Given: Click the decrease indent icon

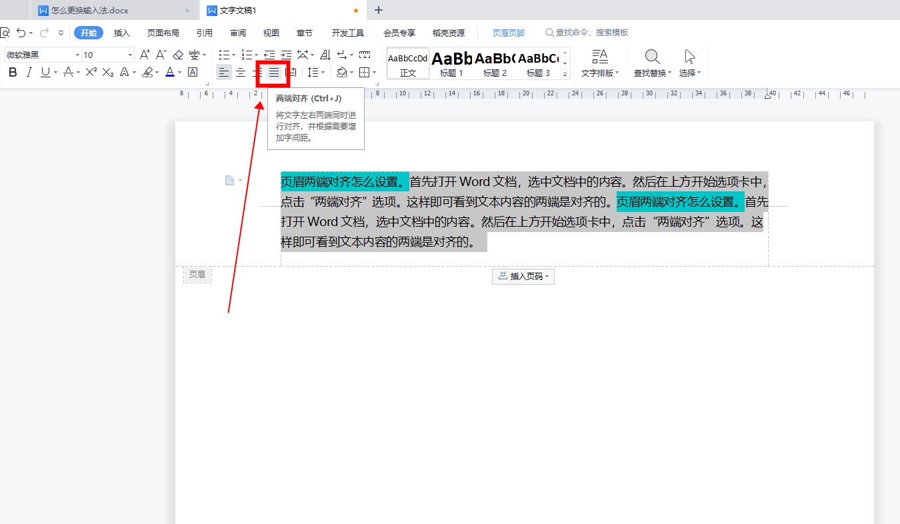Looking at the screenshot, I should point(269,55).
